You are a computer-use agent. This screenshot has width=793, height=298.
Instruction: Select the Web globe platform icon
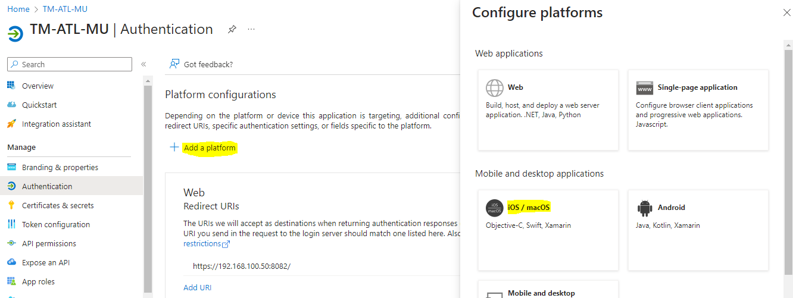point(495,87)
